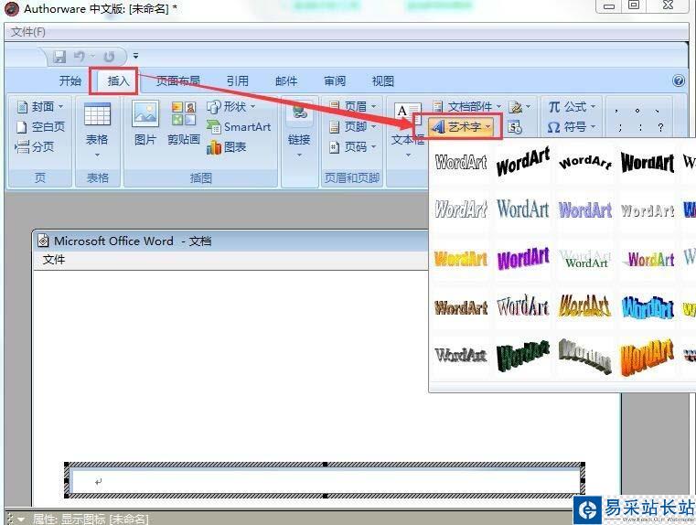Image resolution: width=696 pixels, height=525 pixels.
Task: Click the date and time icon
Action: click(x=515, y=127)
